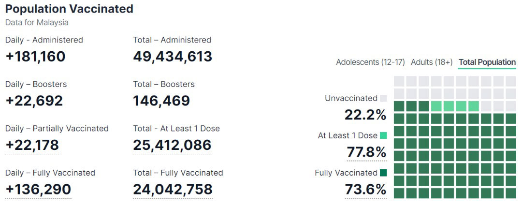Image resolution: width=522 pixels, height=207 pixels.
Task: Click the Population Vaccinated heading
Action: pyautogui.click(x=69, y=9)
